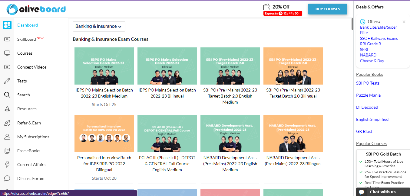Visit the Discuss Forum
The image size is (410, 196).
[x=31, y=178]
